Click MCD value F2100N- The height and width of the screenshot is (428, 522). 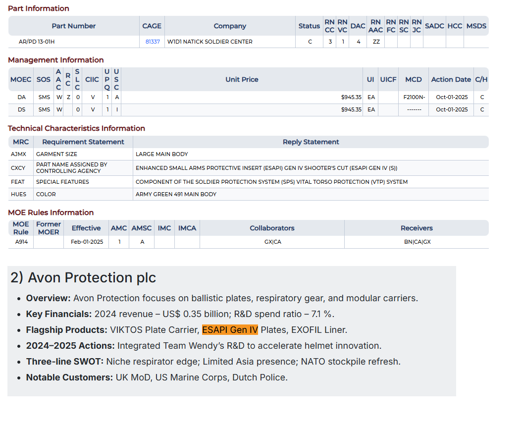click(x=414, y=97)
